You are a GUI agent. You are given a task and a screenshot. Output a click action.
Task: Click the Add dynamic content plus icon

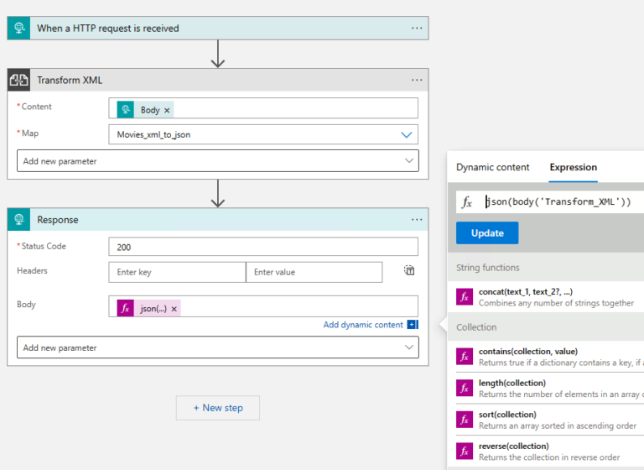tap(413, 325)
